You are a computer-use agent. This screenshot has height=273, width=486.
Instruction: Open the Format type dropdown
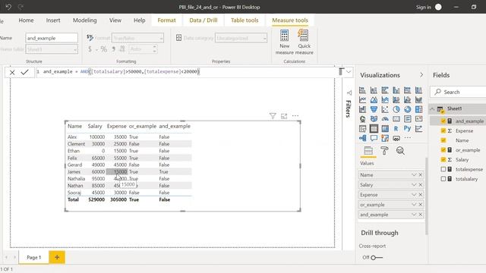pos(137,38)
